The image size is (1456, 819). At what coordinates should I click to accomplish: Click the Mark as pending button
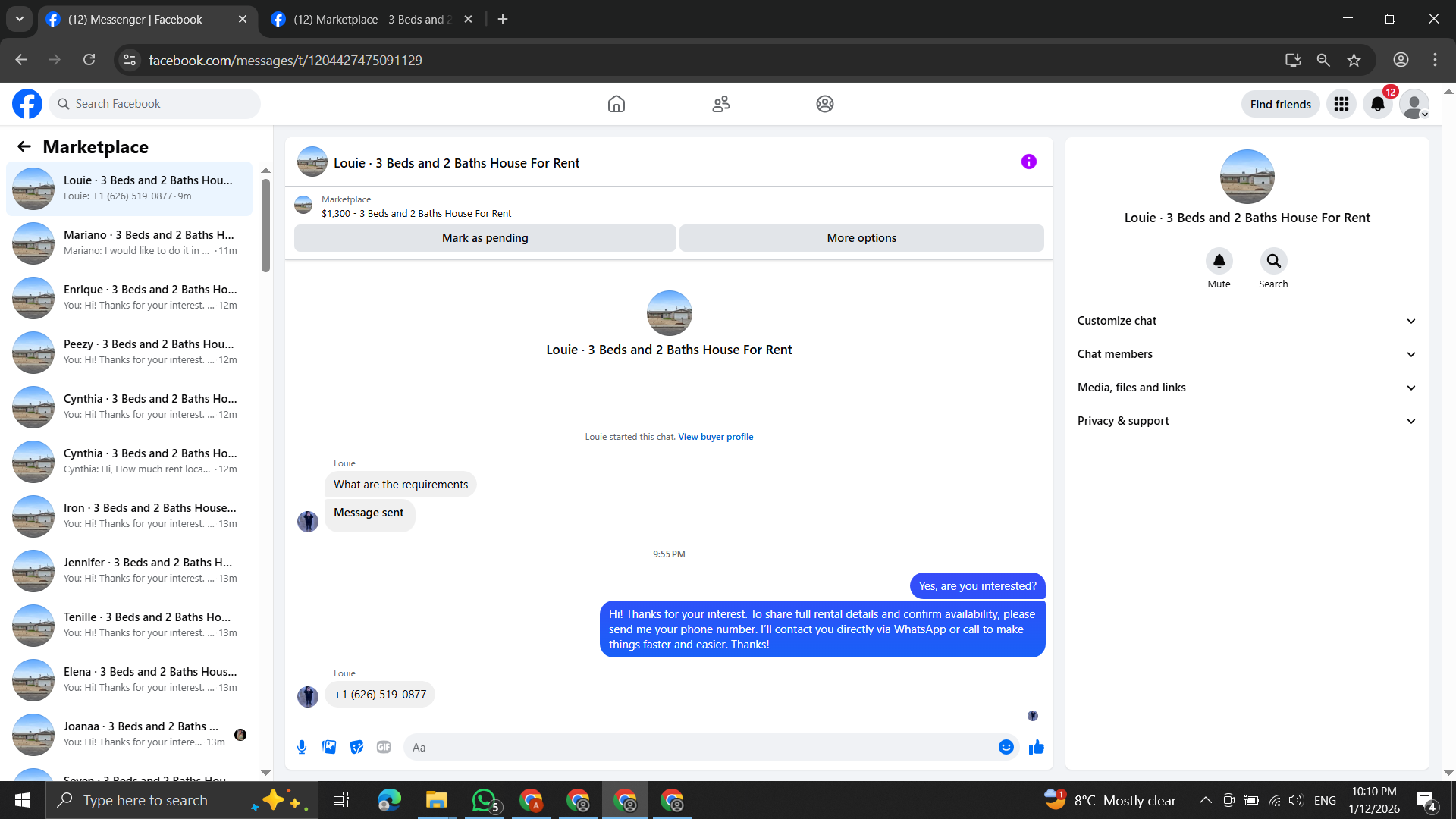(485, 238)
